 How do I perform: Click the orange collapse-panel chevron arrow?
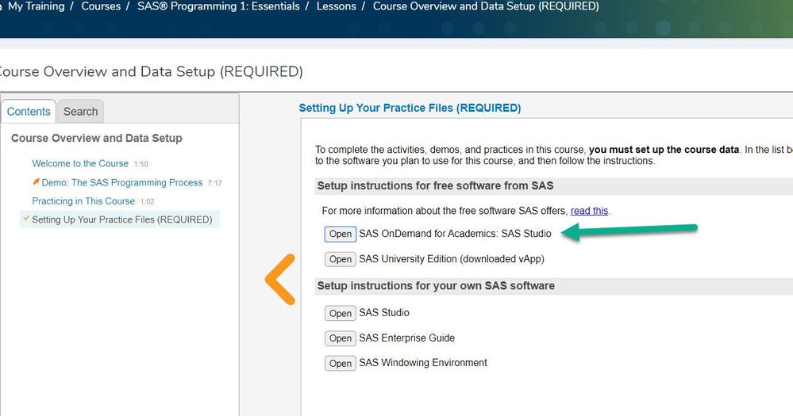click(279, 279)
